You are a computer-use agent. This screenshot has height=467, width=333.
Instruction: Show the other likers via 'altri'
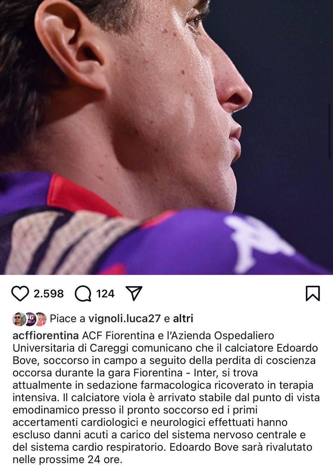183,319
